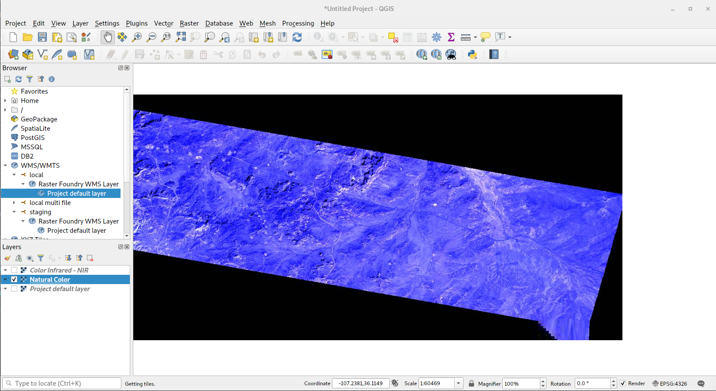
Task: Collapse the WMS/WMTS tree node
Action: [5, 166]
